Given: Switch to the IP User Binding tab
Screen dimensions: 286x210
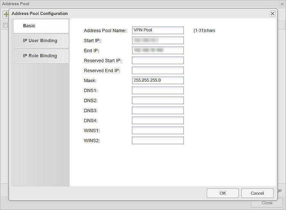Looking at the screenshot, I should [41, 41].
